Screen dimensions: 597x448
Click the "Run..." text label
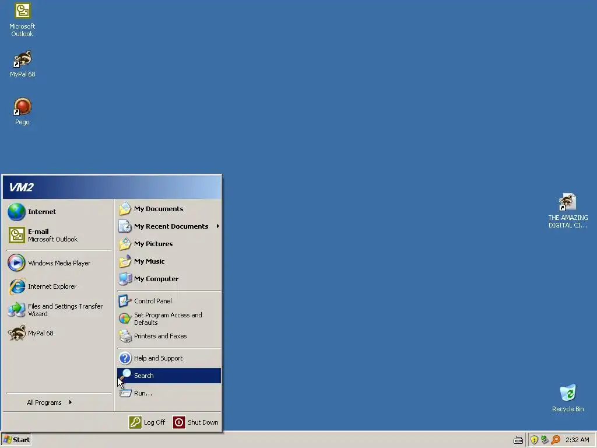143,393
